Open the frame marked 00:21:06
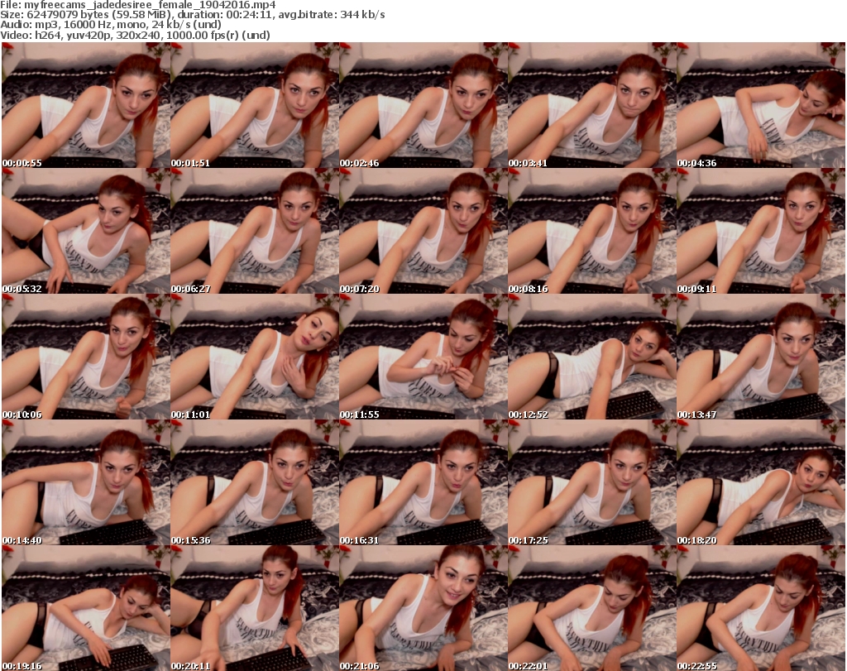This screenshot has width=847, height=671. [423, 608]
